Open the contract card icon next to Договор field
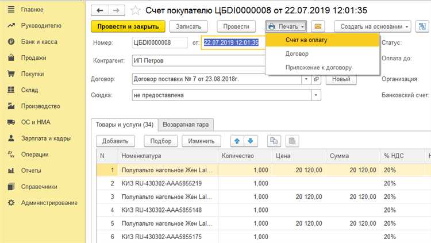Image resolution: width=431 pixels, height=243 pixels. click(316, 79)
